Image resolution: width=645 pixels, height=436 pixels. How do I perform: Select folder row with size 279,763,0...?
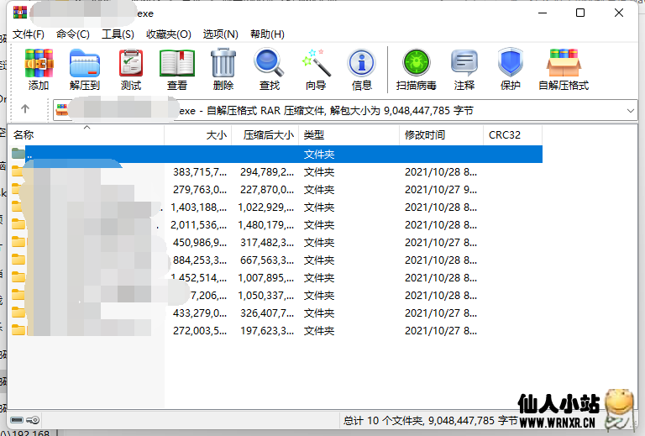coord(275,190)
